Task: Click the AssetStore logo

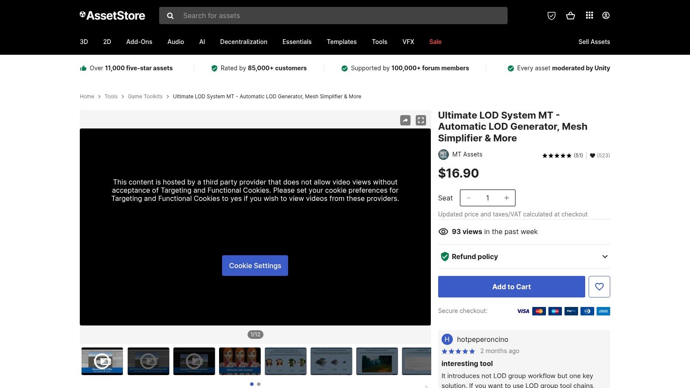Action: tap(112, 16)
